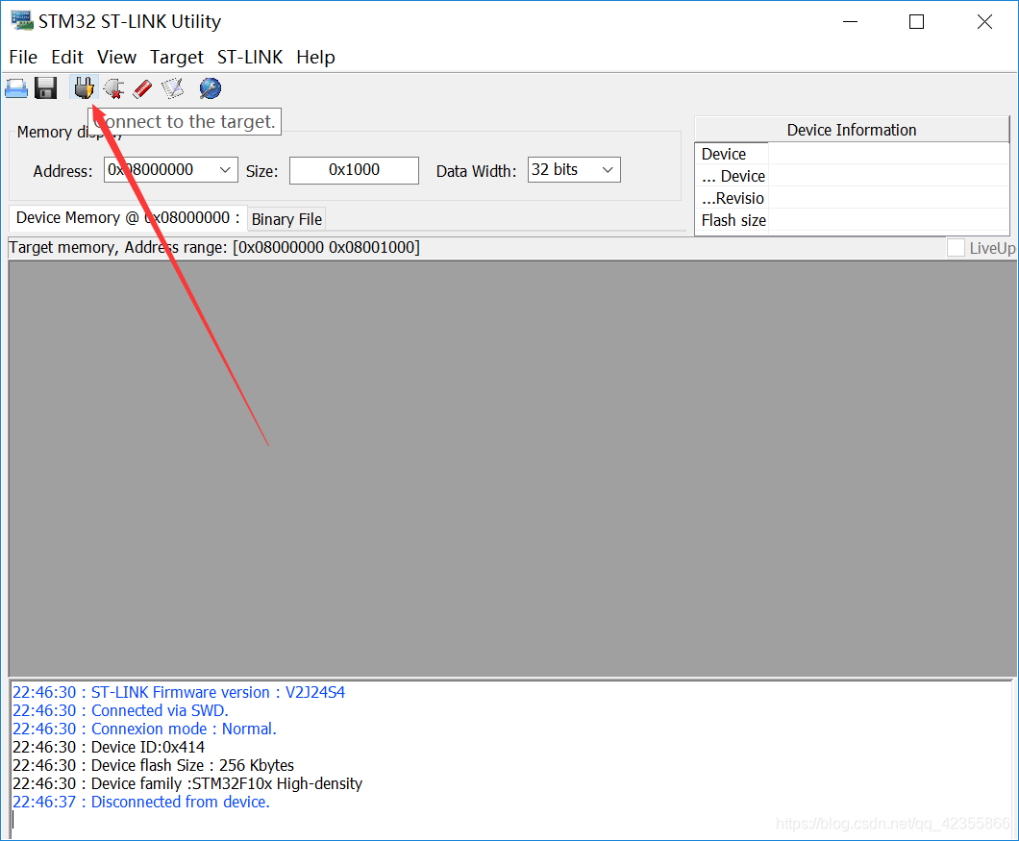This screenshot has height=841, width=1019.
Task: Open the File menu
Action: pos(23,58)
